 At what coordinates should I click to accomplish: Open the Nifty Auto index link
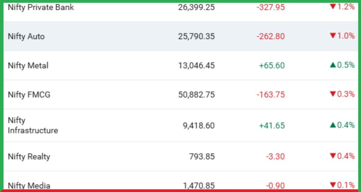pyautogui.click(x=26, y=36)
